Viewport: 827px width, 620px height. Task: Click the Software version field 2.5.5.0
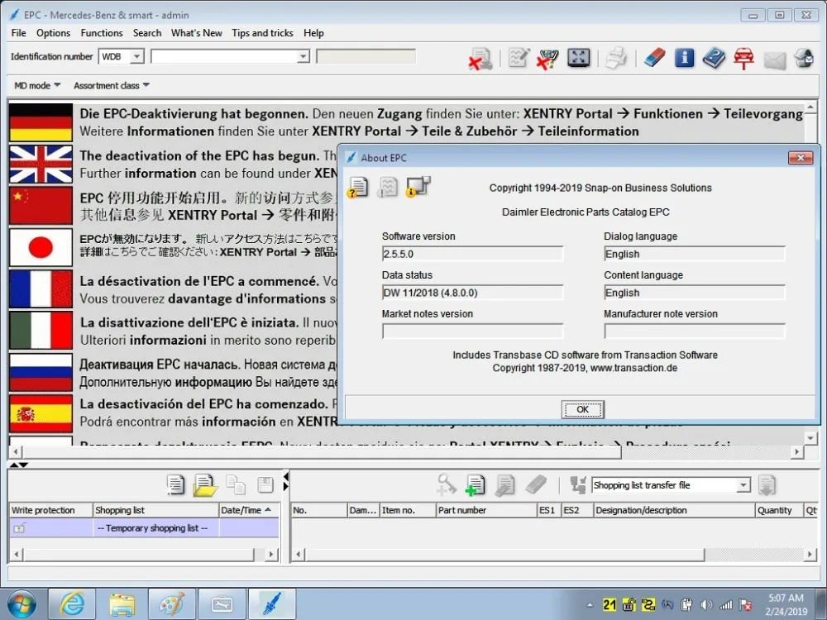(x=472, y=254)
